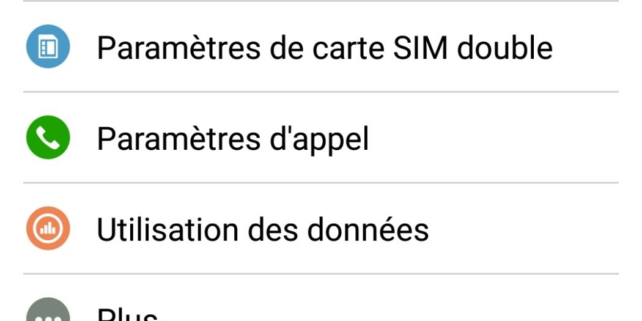Click the word "données" in data usage
This screenshot has height=321, width=642.
point(367,229)
